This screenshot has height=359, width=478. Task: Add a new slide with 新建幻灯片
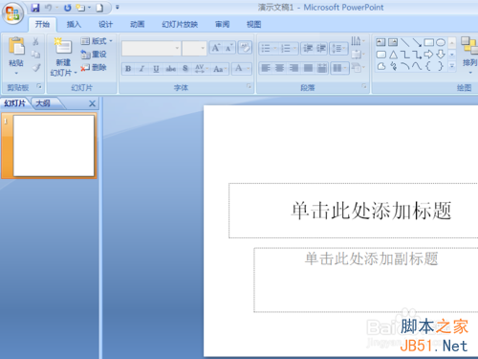63,57
